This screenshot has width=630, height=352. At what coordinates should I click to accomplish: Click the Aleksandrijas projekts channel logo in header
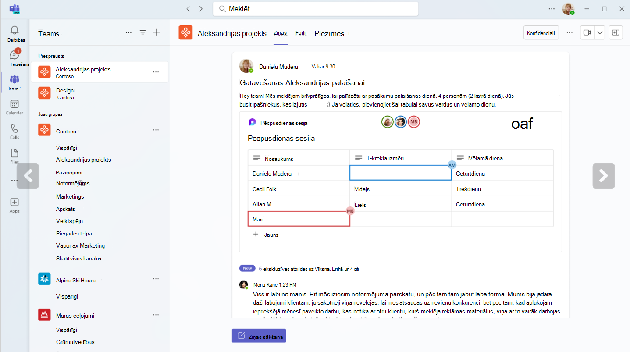pos(185,33)
